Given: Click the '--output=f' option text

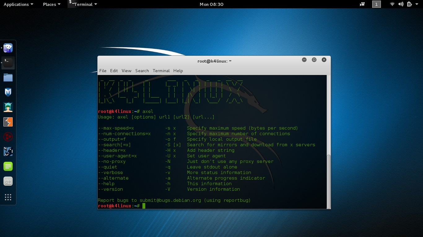Looking at the screenshot, I should click(x=112, y=139).
